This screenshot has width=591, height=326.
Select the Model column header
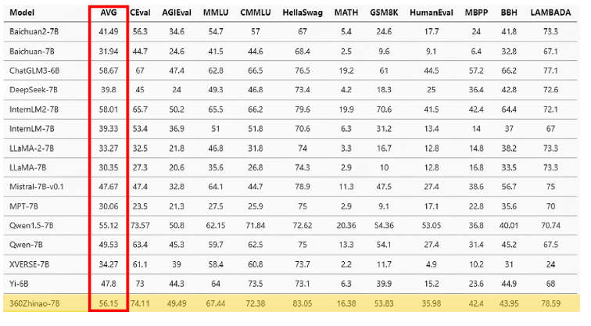click(22, 13)
